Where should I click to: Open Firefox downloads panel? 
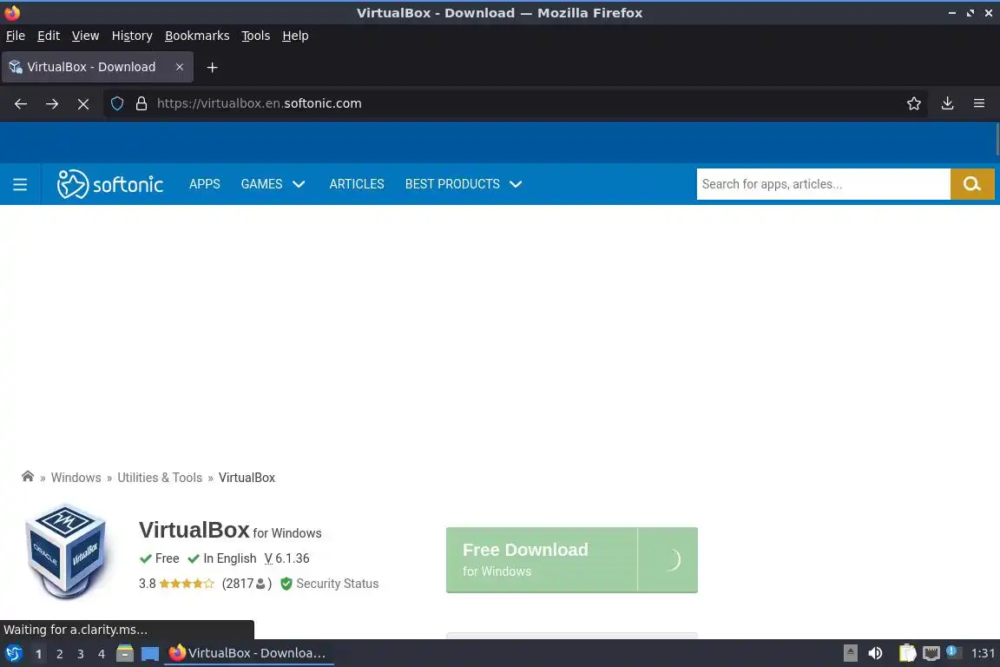[x=948, y=103]
